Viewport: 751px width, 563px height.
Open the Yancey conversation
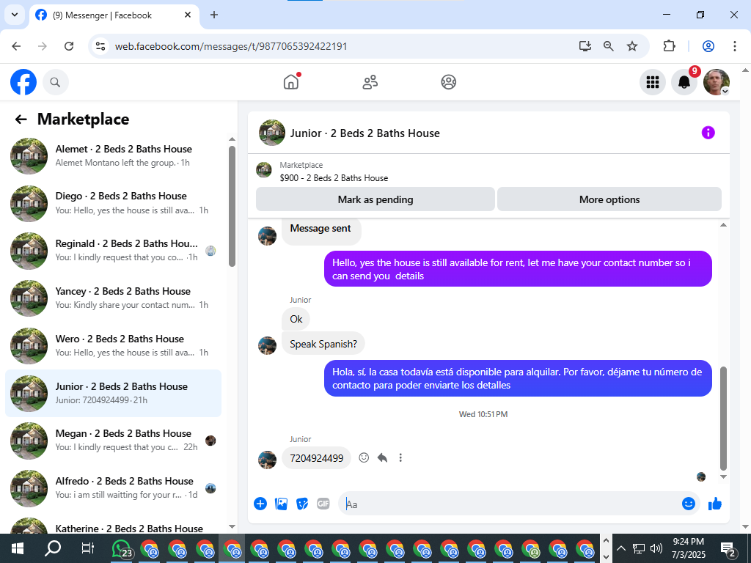pos(114,298)
